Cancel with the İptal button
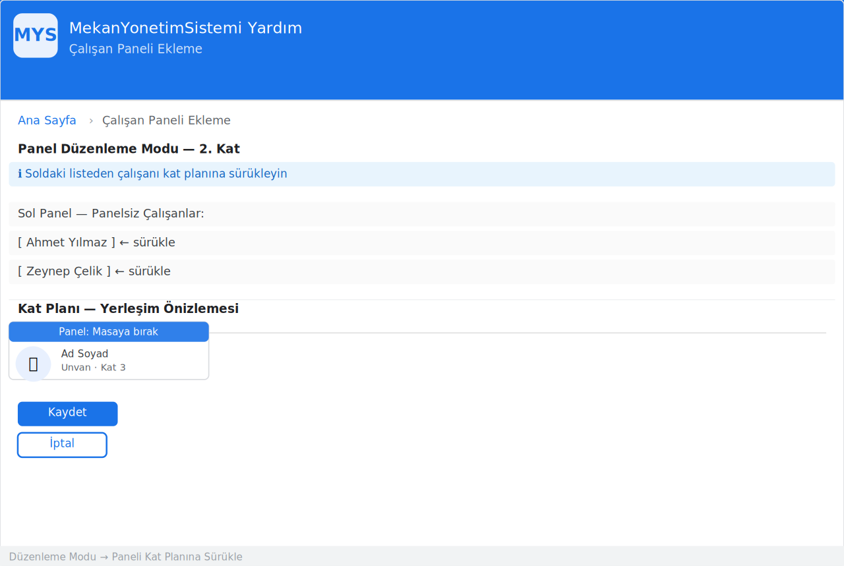Screen dimensions: 844x566 click(62, 445)
